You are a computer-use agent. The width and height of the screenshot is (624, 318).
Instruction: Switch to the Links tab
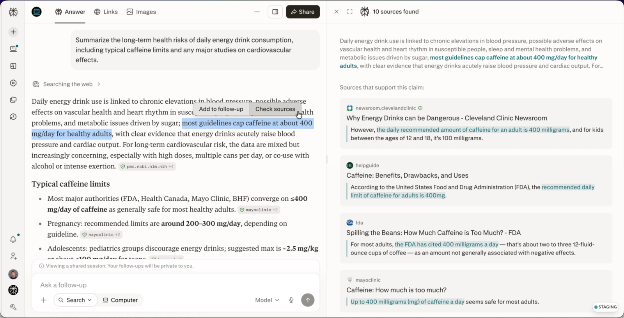click(106, 12)
